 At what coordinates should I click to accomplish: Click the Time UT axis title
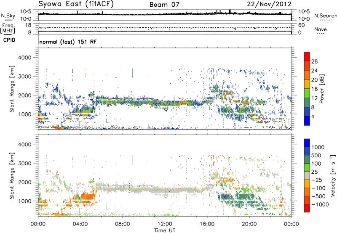tap(165, 230)
